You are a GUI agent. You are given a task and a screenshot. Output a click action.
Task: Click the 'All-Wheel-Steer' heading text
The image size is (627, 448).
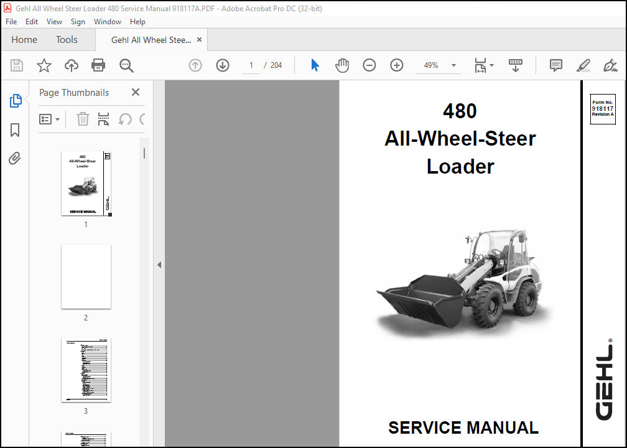point(460,138)
